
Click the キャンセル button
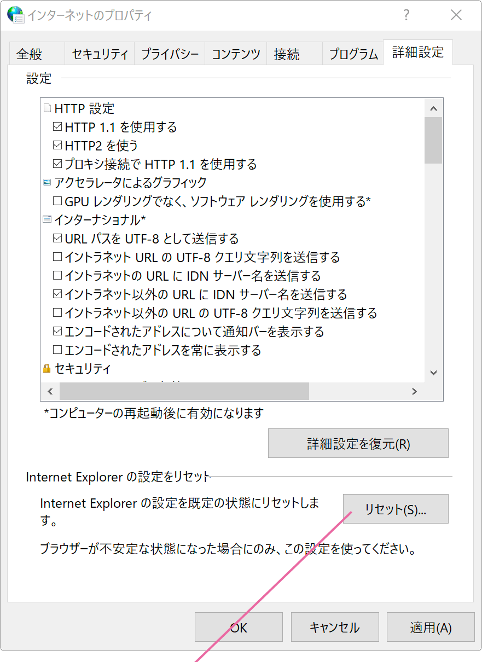[335, 627]
